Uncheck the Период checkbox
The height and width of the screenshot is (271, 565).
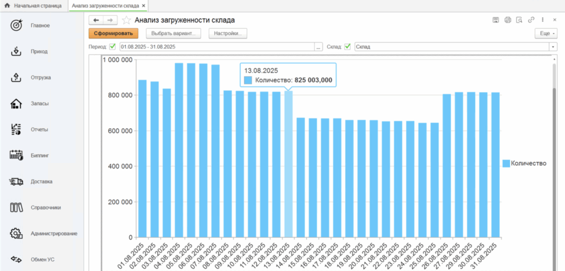click(x=113, y=47)
